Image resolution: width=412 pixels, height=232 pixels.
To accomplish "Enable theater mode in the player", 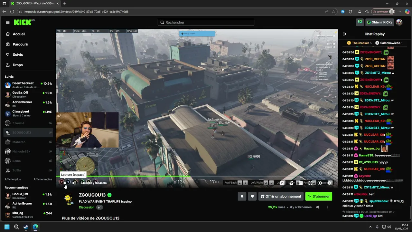I will tap(300, 183).
